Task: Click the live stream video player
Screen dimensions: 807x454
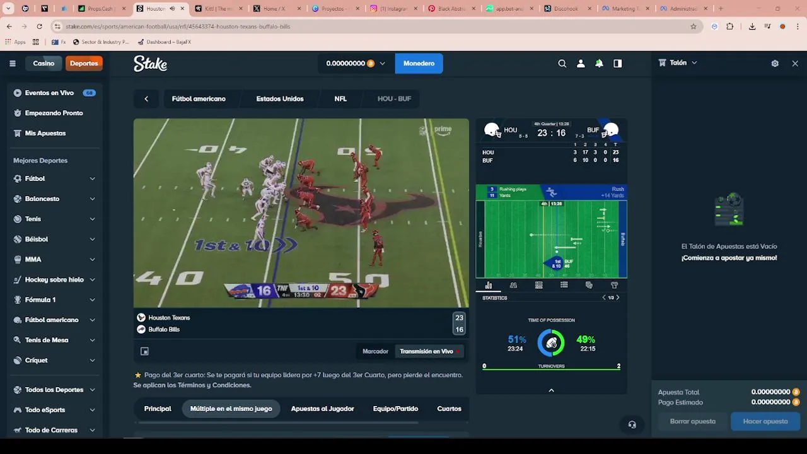Action: tap(301, 213)
